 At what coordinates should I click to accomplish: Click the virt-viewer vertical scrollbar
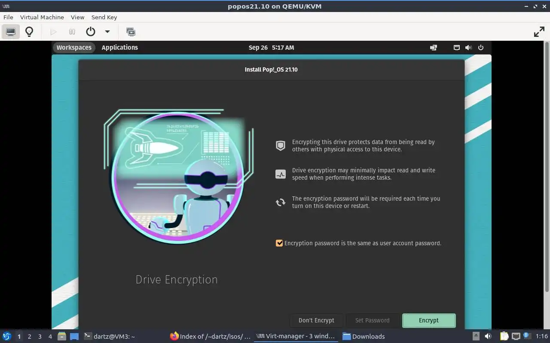(x=547, y=167)
